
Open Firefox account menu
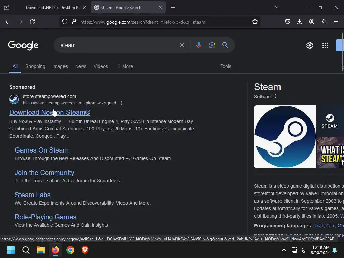[312, 22]
